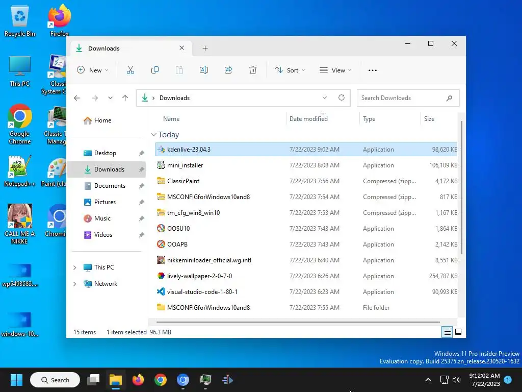
Task: Sort by Type column header
Action: coord(369,118)
